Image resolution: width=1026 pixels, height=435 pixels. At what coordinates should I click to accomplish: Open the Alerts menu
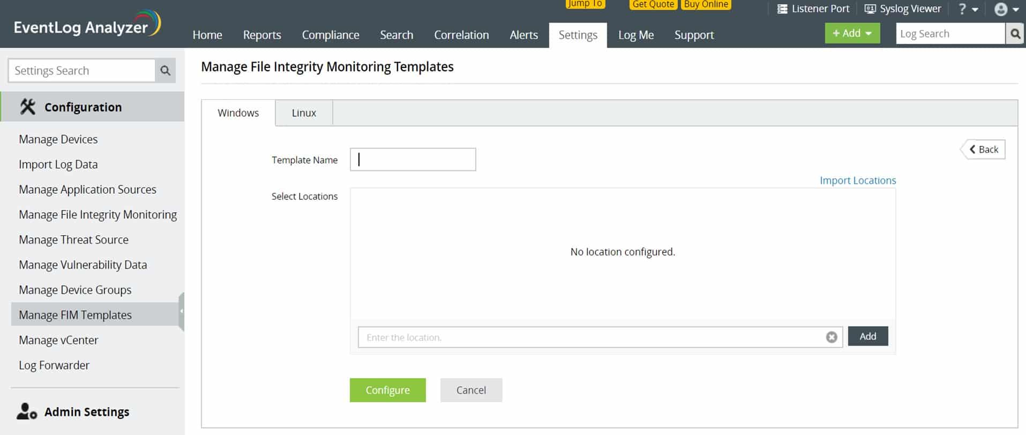[x=523, y=35]
